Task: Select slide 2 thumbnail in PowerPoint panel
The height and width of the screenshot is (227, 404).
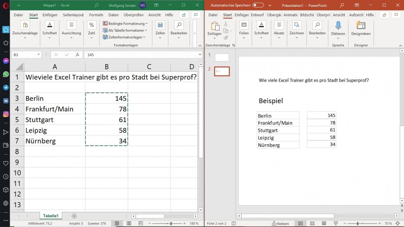Action: pos(222,71)
